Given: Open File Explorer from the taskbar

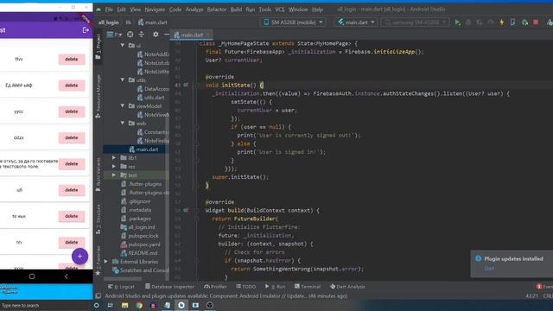Looking at the screenshot, I should [x=124, y=305].
